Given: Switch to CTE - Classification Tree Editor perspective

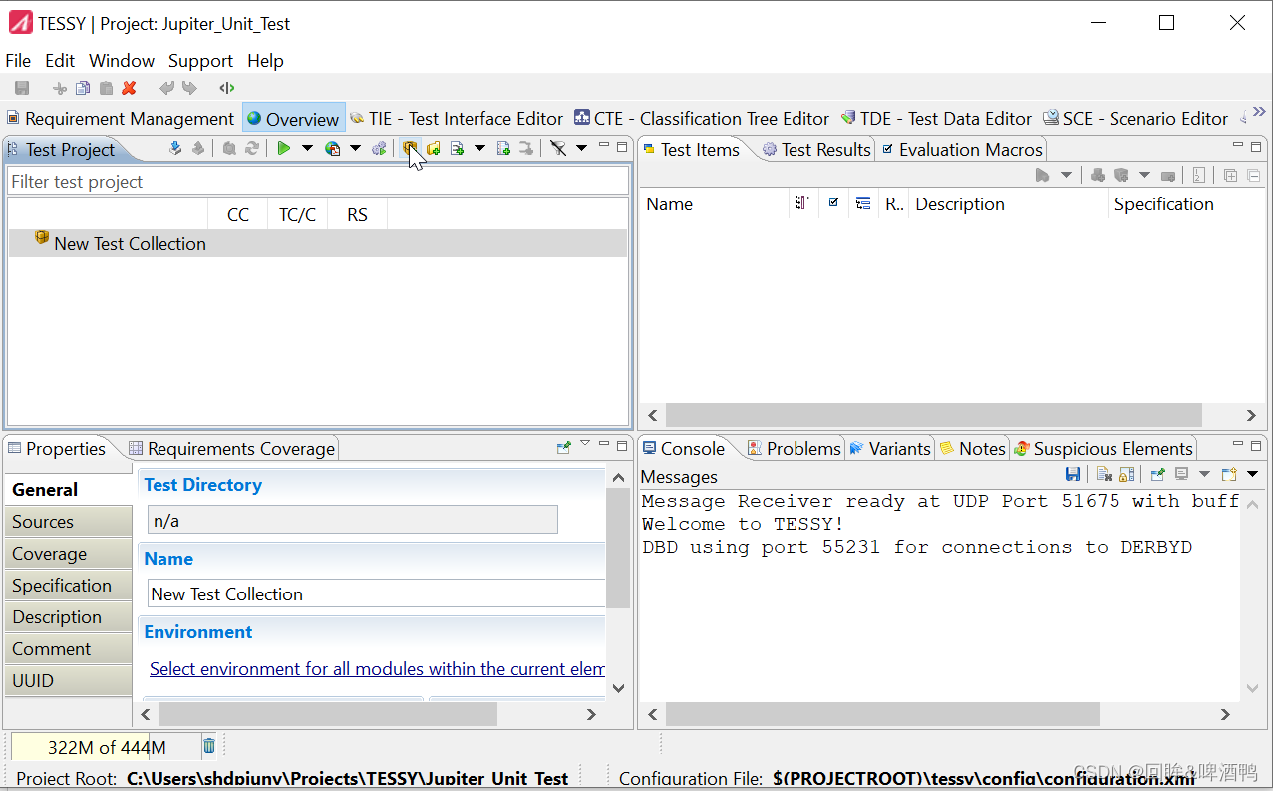Looking at the screenshot, I should pos(702,118).
